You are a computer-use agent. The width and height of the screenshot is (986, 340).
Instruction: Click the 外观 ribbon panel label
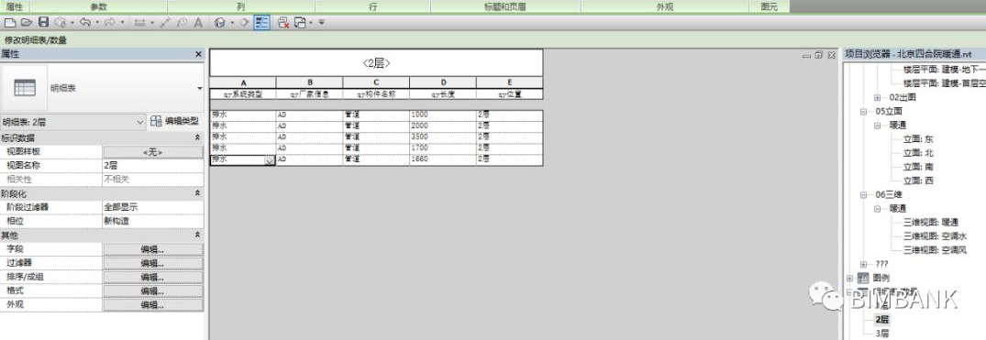click(x=665, y=6)
